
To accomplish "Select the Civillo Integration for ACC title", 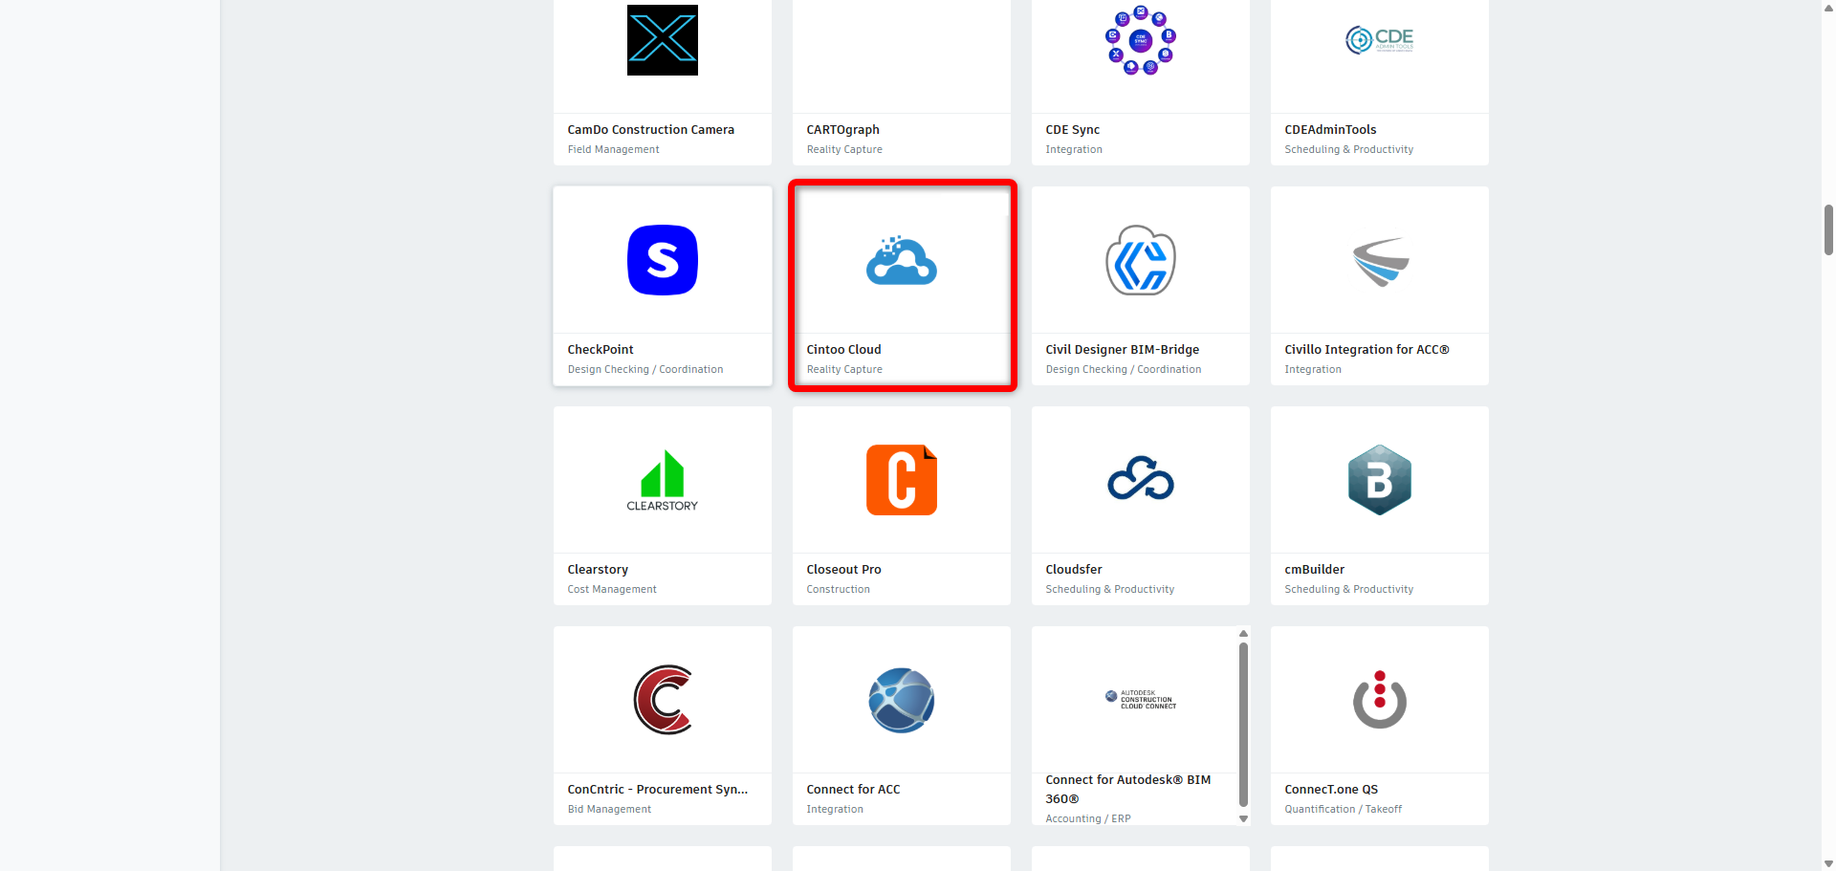I will 1367,350.
